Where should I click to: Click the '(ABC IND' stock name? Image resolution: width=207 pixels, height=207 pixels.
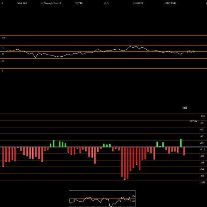pyautogui.click(x=170, y=3)
